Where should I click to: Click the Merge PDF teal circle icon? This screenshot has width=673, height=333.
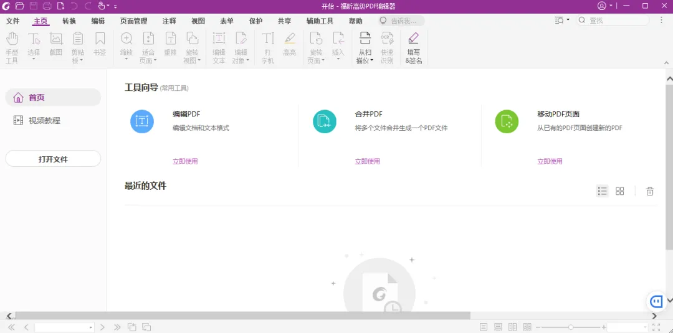tap(325, 121)
